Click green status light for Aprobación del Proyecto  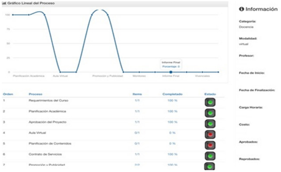coord(210,123)
